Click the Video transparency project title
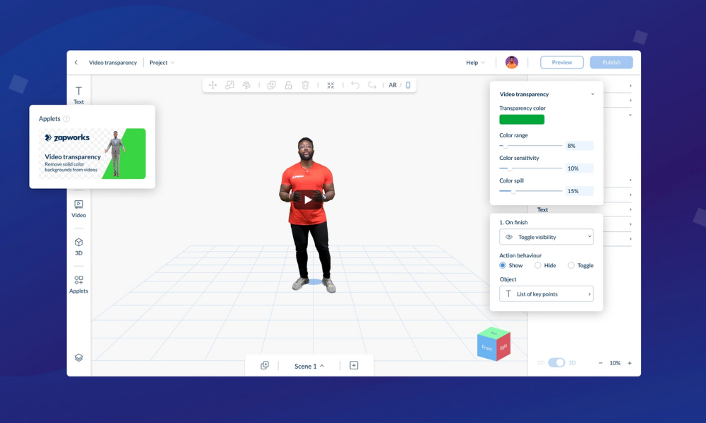The image size is (706, 423). pos(112,63)
